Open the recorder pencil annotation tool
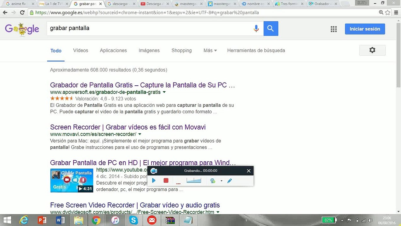401x226 pixels. click(229, 180)
